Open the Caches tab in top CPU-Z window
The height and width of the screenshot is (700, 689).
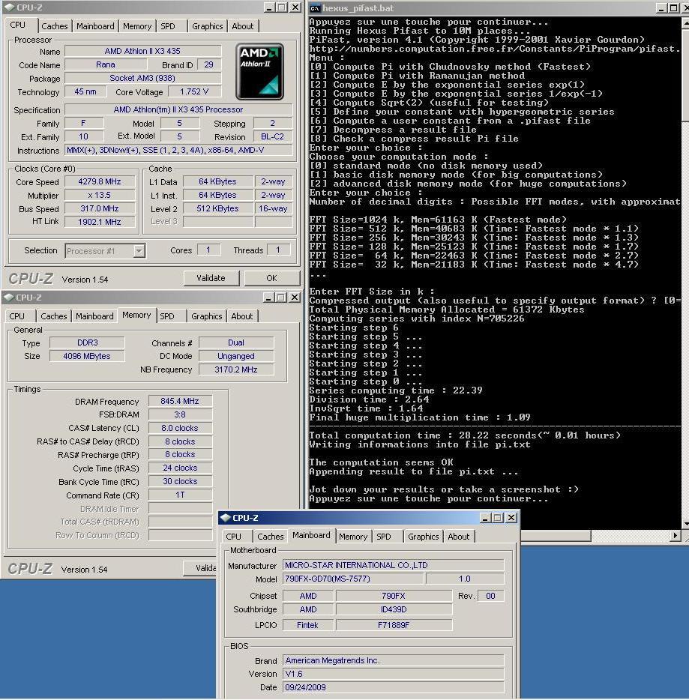point(55,26)
